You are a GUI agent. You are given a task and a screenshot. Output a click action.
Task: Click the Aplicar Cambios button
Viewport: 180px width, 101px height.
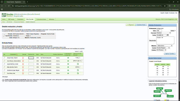click(x=170, y=54)
